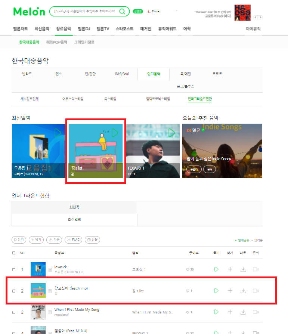
Task: Play When I First Made My Song
Action: [x=216, y=312]
